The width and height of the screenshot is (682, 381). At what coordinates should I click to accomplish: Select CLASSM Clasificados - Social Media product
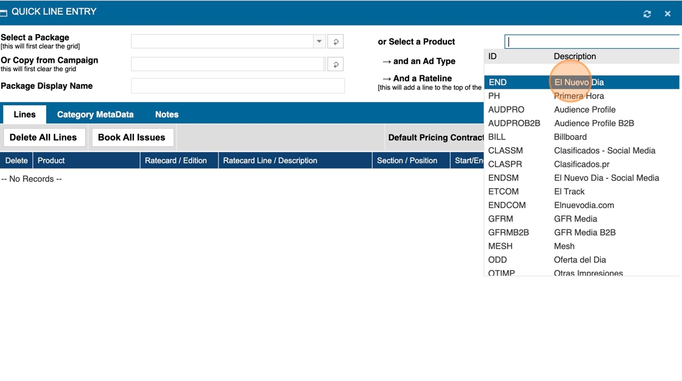582,150
